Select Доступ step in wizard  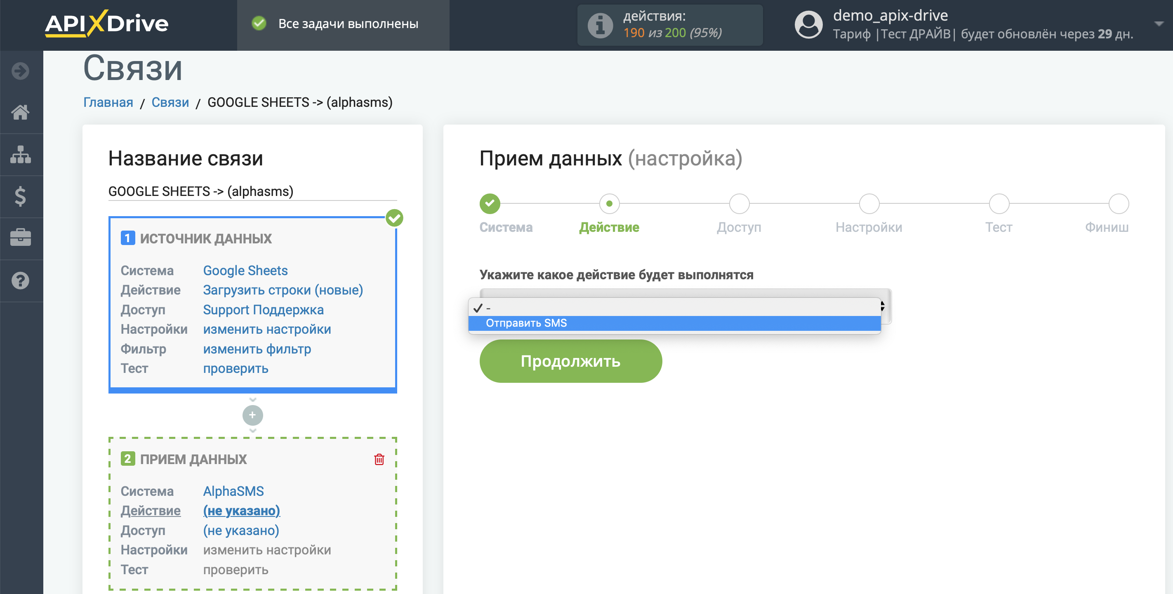click(x=739, y=204)
